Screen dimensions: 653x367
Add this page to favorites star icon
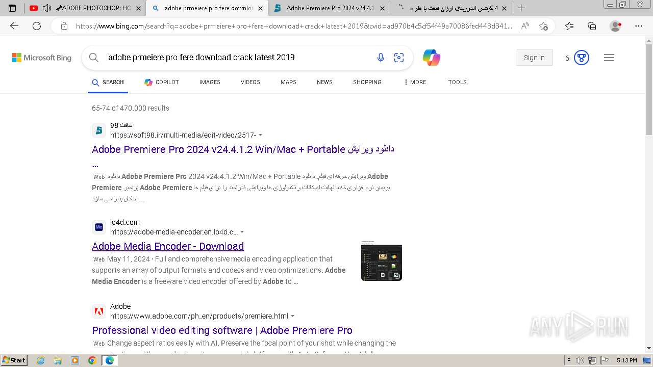pos(544,26)
